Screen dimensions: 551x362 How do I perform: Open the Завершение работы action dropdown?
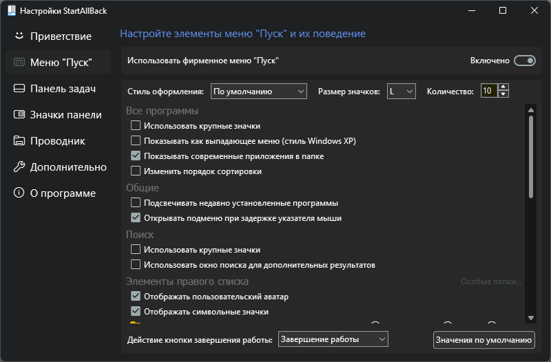333,339
